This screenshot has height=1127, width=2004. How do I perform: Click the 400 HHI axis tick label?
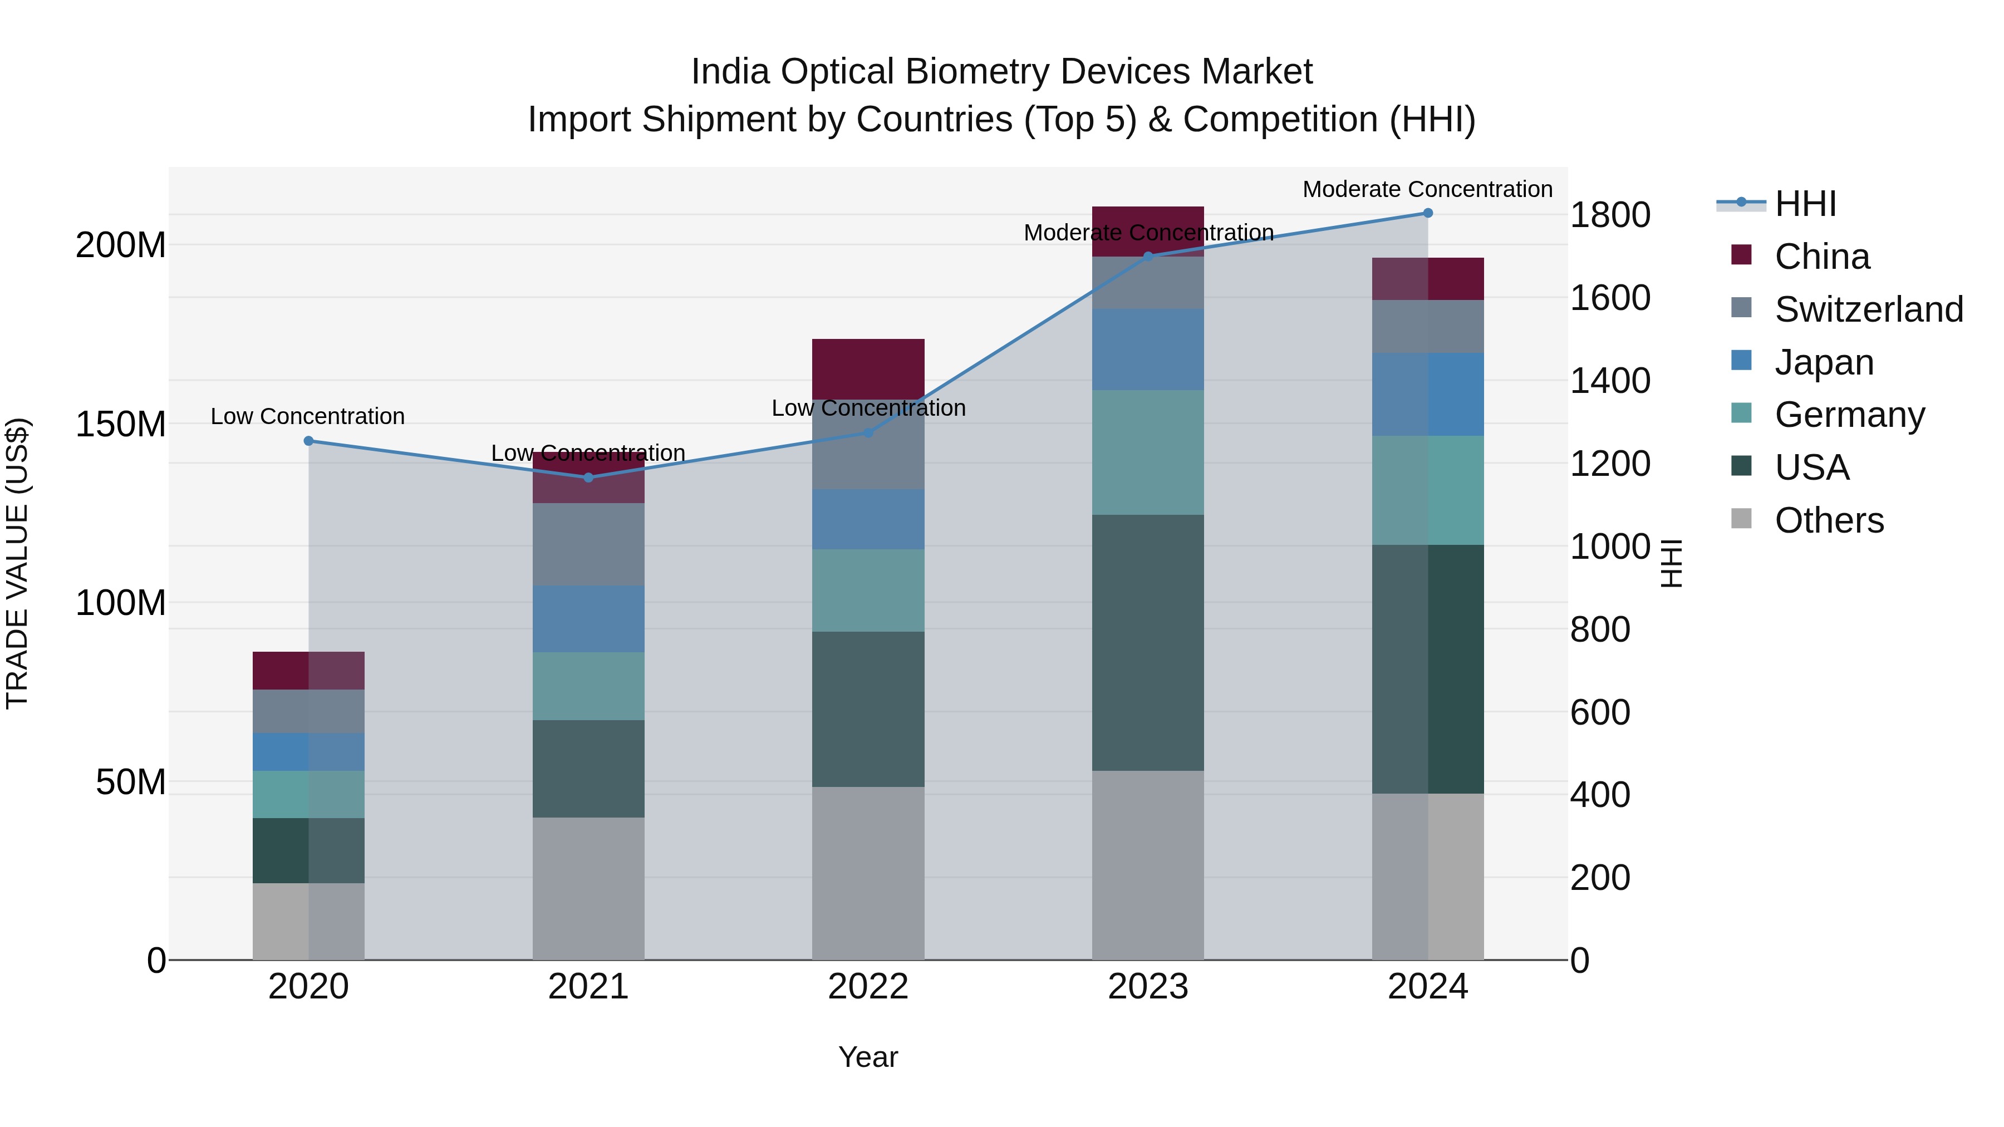pyautogui.click(x=1600, y=795)
